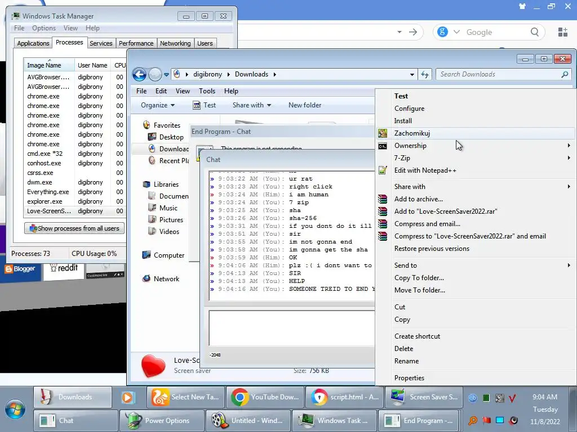577x432 pixels.
Task: Select Desktop under Favorites
Action: point(166,137)
